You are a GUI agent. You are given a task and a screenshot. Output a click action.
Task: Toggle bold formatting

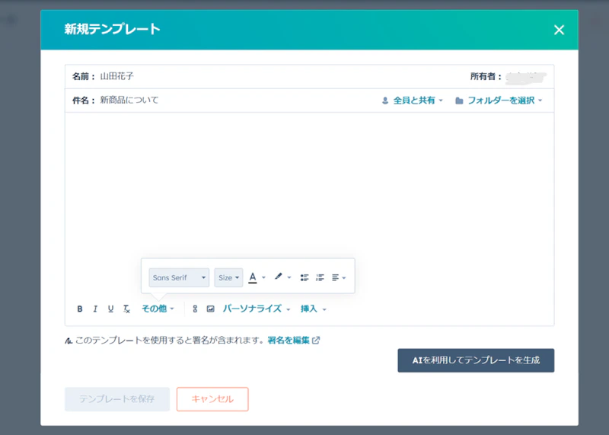pyautogui.click(x=80, y=309)
